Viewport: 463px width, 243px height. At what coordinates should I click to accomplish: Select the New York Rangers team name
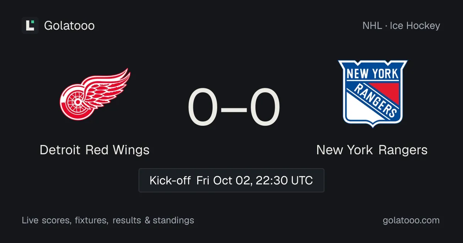[372, 150]
